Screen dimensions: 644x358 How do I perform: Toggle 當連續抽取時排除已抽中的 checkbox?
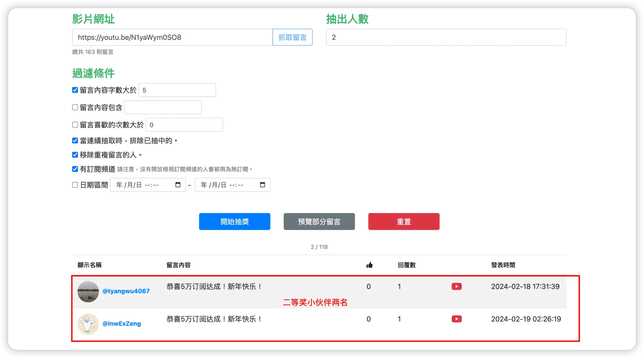point(75,141)
